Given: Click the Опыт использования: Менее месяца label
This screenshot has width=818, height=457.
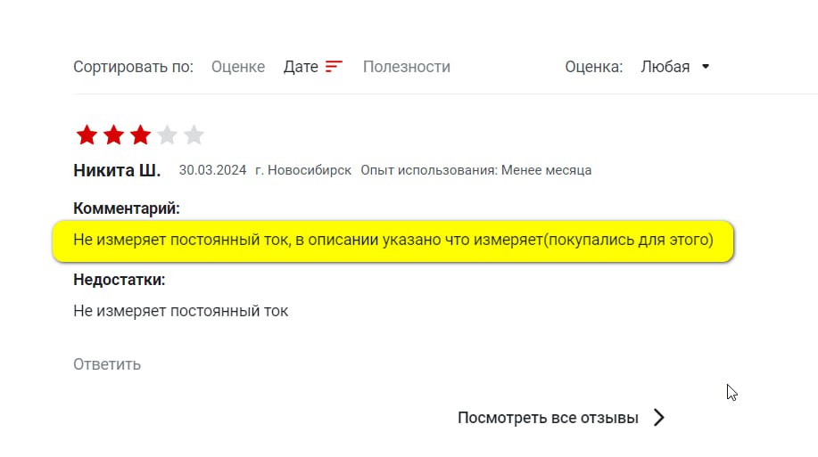Looking at the screenshot, I should (x=475, y=170).
